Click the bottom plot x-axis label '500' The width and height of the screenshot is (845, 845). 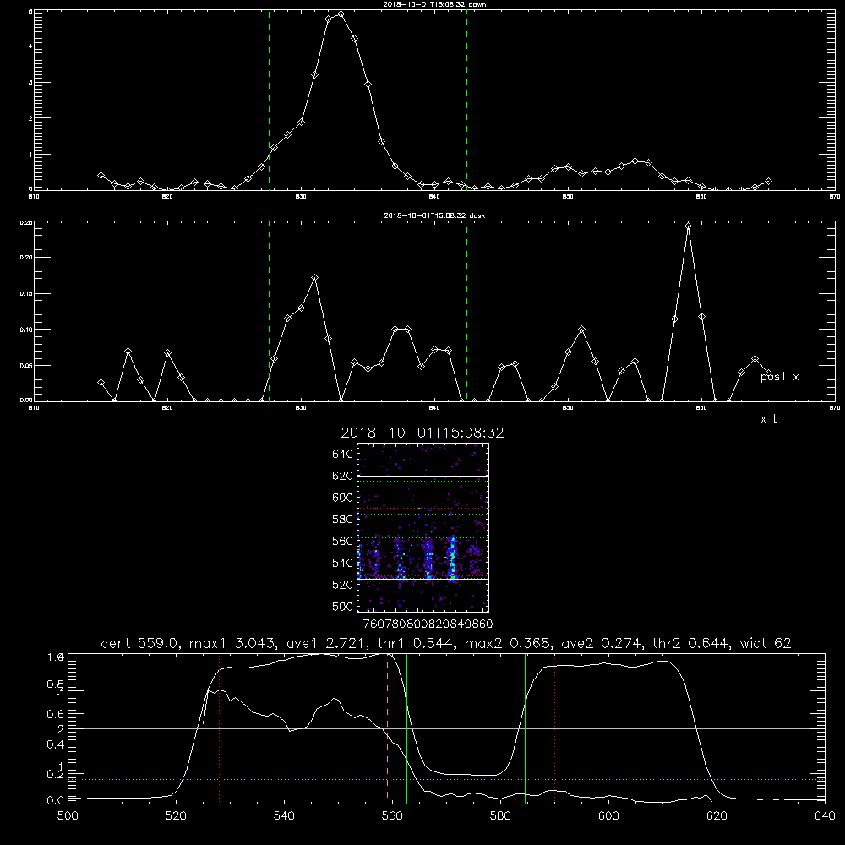tap(68, 816)
